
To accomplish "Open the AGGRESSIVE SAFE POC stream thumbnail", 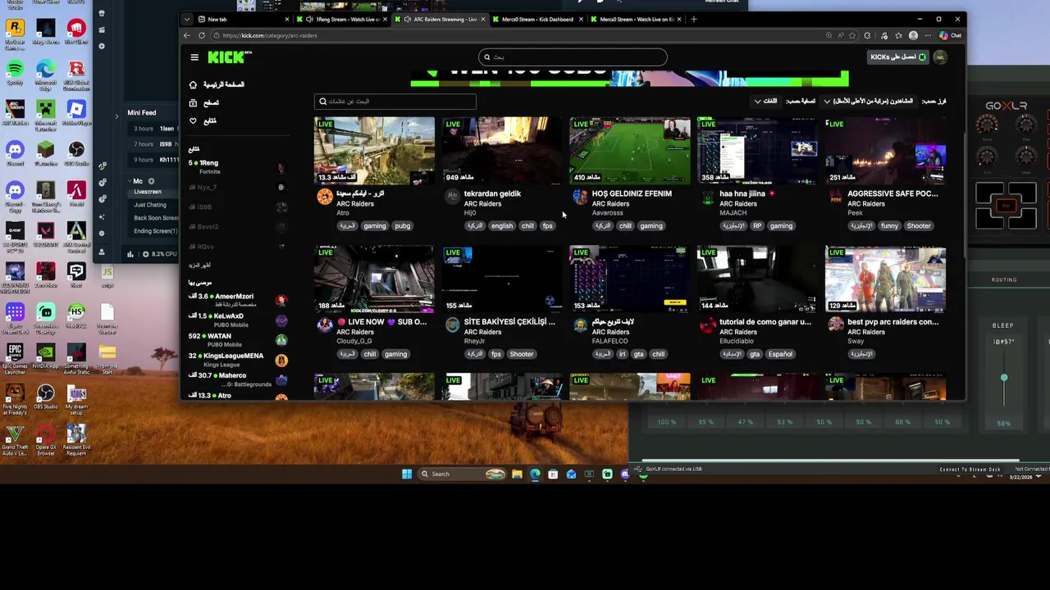I will (885, 151).
